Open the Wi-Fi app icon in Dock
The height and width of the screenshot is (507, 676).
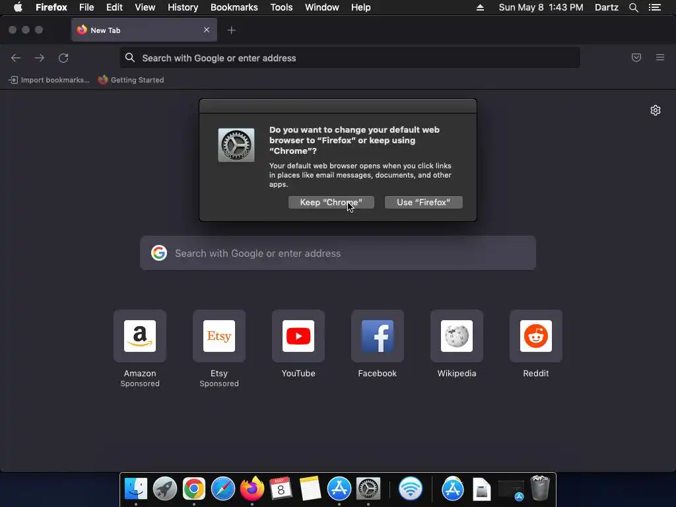411,489
